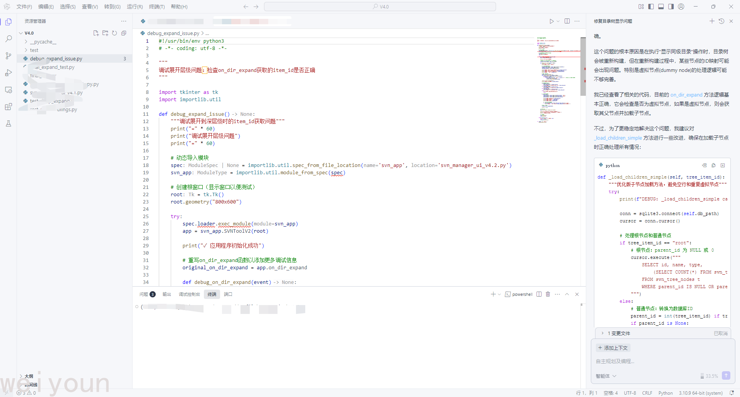Screen dimensions: 740x397
Task: Toggle the bottom panel layout button
Action: click(661, 7)
